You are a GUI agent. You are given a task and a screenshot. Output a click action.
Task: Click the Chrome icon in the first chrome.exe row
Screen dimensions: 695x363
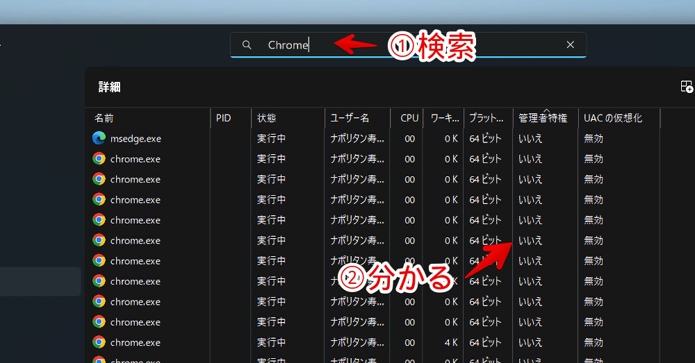(99, 159)
